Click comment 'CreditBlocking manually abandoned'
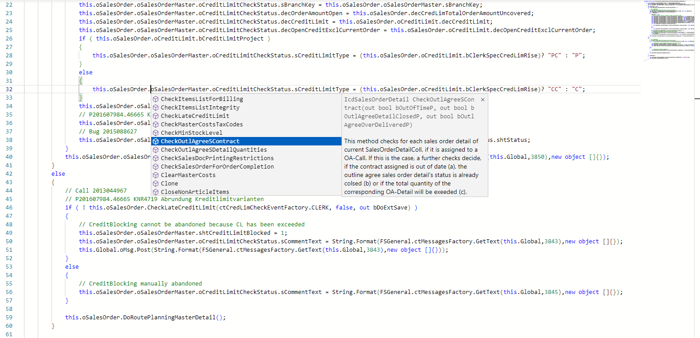 [141, 284]
